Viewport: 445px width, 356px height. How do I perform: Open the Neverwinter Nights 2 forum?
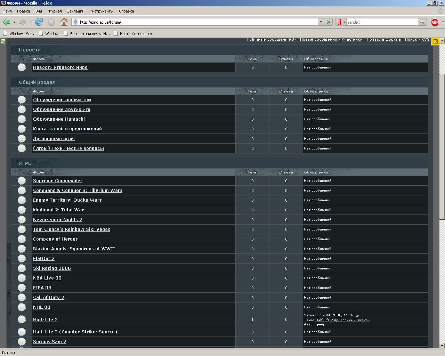point(58,220)
